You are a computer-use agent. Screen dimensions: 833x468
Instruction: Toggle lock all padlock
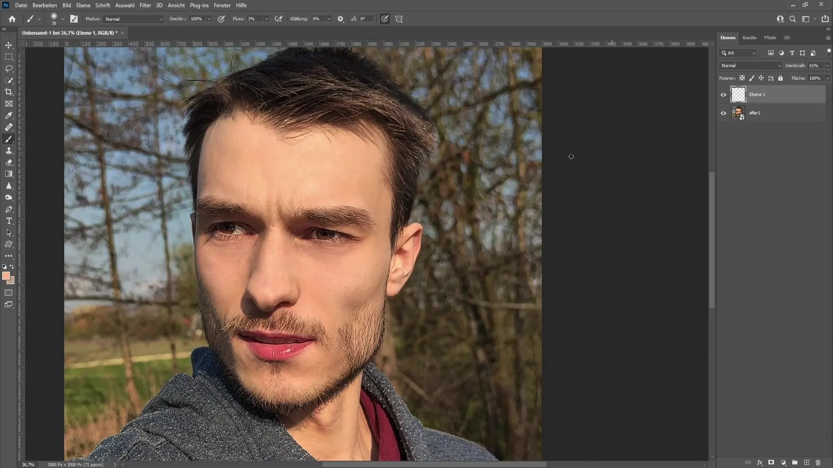pos(781,78)
